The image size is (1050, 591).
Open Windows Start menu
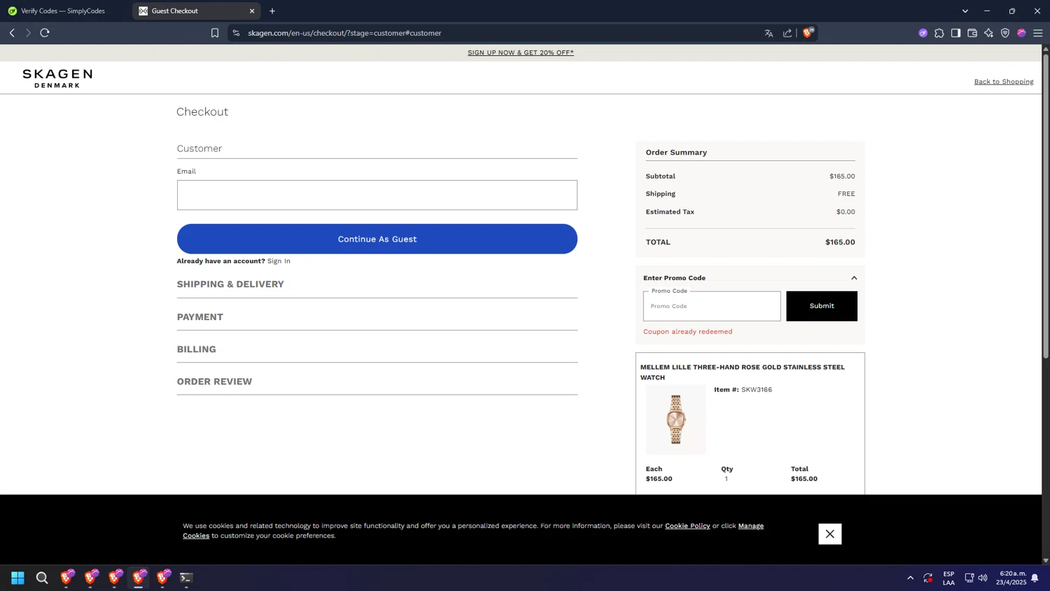18,578
